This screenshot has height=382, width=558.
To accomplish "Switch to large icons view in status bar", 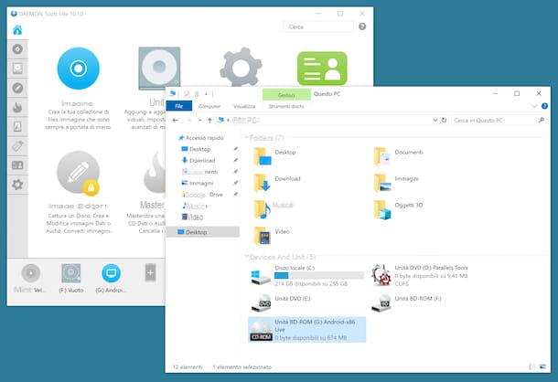I will pyautogui.click(x=543, y=366).
